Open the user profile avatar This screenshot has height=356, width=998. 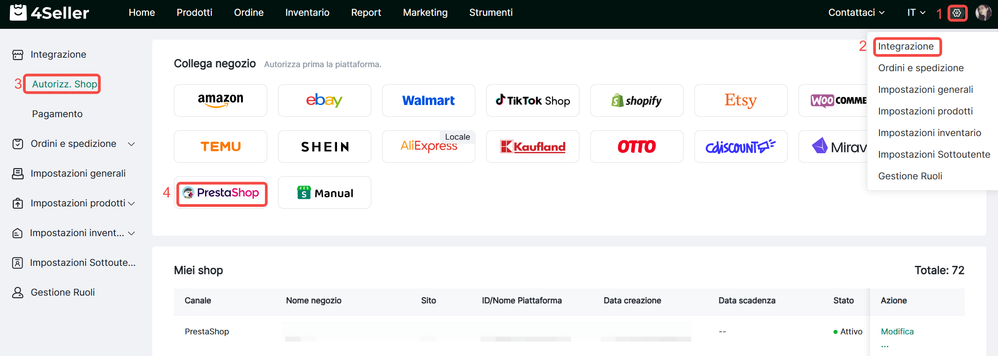[x=983, y=13]
